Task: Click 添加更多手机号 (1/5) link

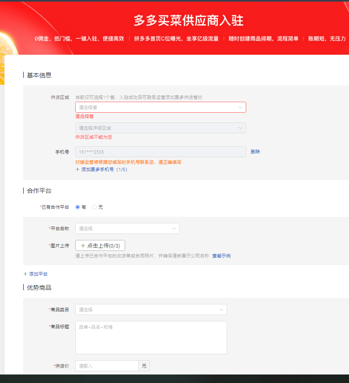Action: point(104,169)
